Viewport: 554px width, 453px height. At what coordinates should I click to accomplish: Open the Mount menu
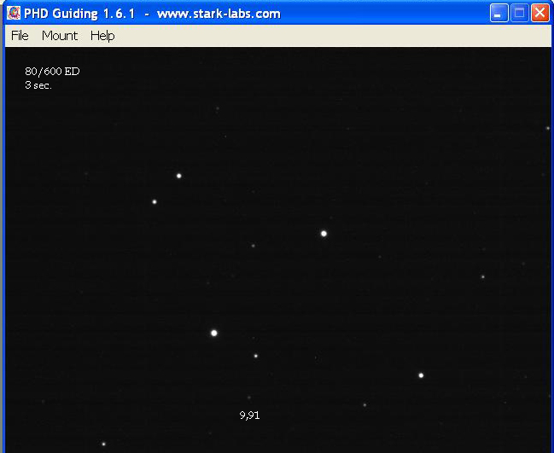pos(60,36)
